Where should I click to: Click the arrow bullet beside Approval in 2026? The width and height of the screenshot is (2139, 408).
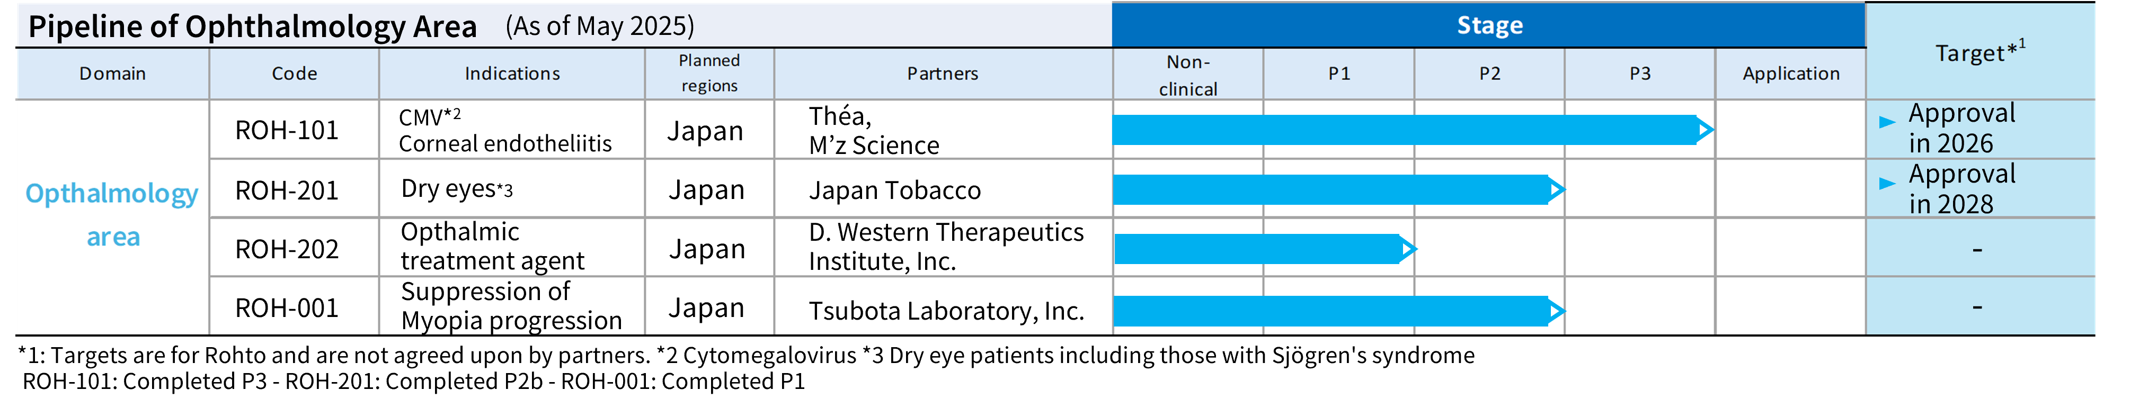point(1887,122)
